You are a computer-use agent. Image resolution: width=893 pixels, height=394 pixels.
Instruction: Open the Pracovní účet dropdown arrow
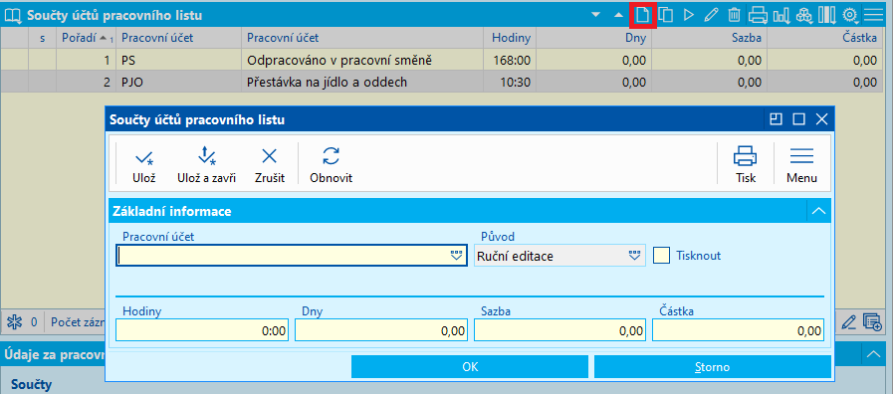click(456, 256)
